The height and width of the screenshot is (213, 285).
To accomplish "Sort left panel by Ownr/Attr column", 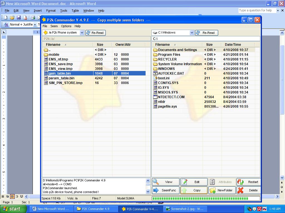I will click(x=129, y=45).
